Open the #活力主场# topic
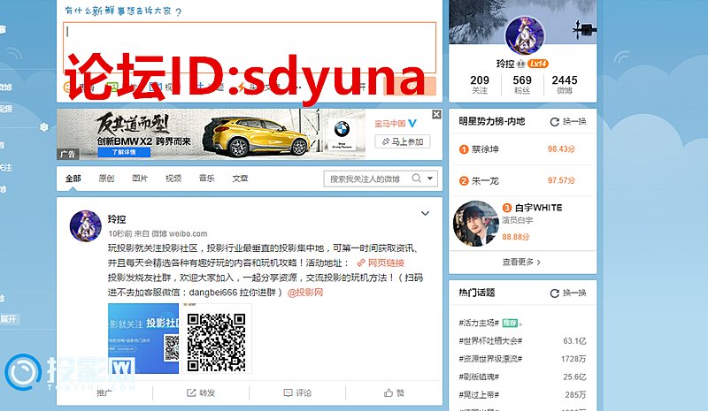708x411 pixels. pos(479,323)
